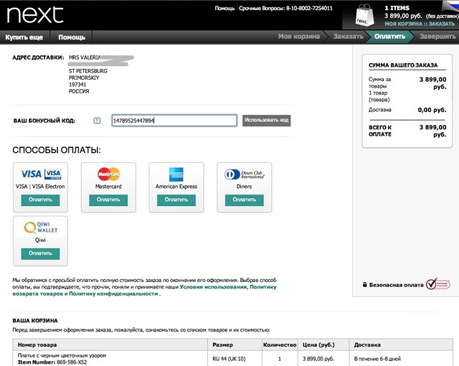This screenshot has height=366, width=459.
Task: Open the Купить еще menu item
Action: pyautogui.click(x=24, y=37)
